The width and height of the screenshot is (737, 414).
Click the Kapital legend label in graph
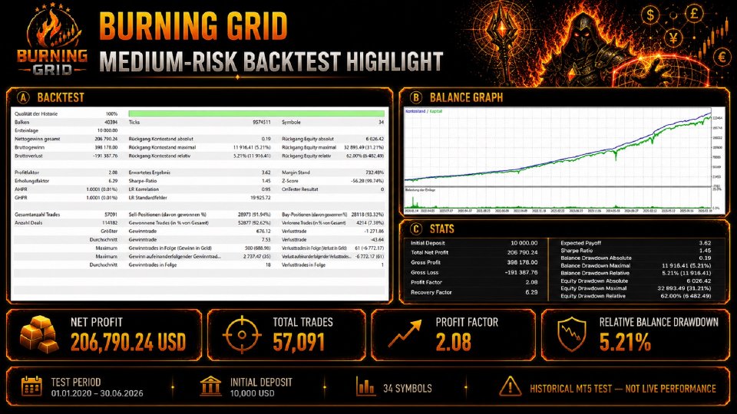(436, 111)
